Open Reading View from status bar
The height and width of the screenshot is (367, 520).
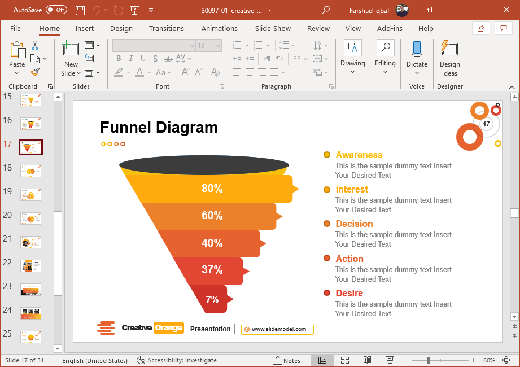(367, 360)
